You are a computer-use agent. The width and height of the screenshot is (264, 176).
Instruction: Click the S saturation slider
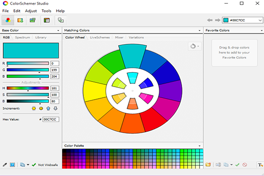28,95
